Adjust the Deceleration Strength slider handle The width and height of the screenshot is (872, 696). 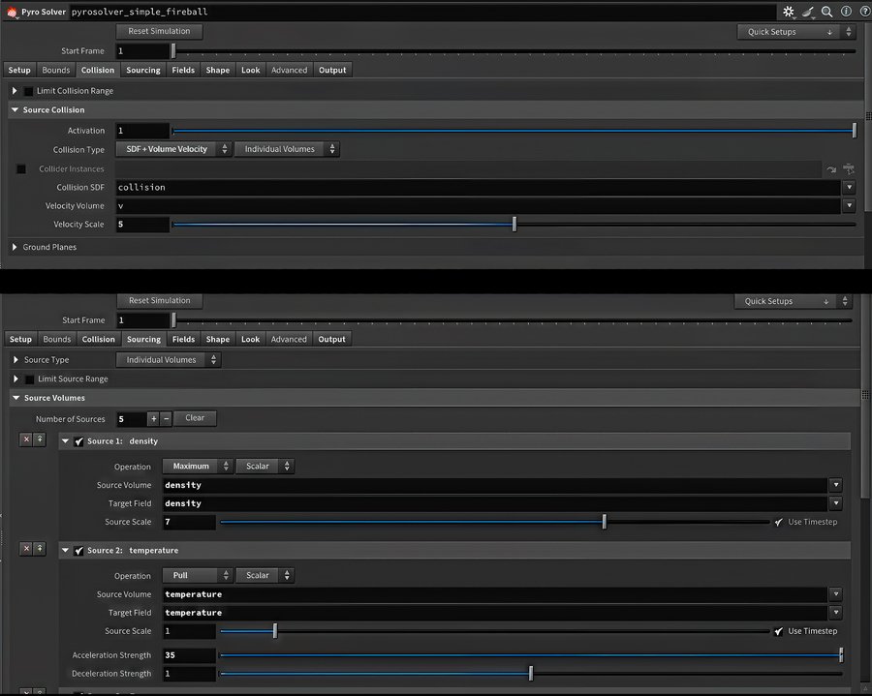point(531,674)
